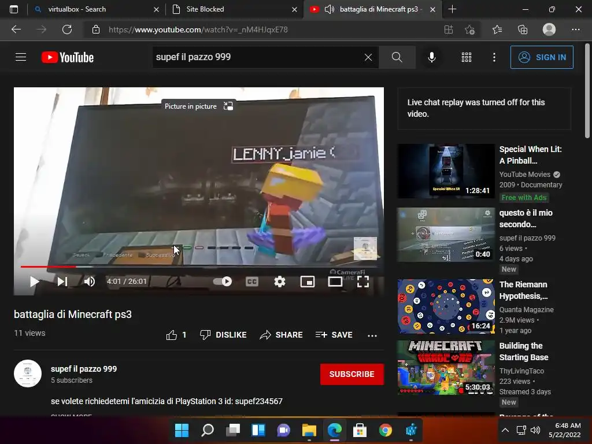Image resolution: width=592 pixels, height=444 pixels.
Task: Toggle the autoplay switch
Action: (x=223, y=282)
